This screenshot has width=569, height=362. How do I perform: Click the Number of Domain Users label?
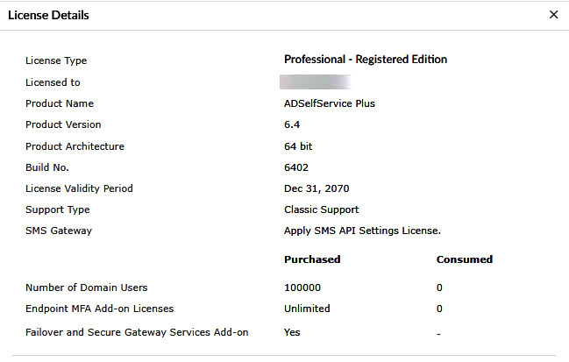coord(87,287)
